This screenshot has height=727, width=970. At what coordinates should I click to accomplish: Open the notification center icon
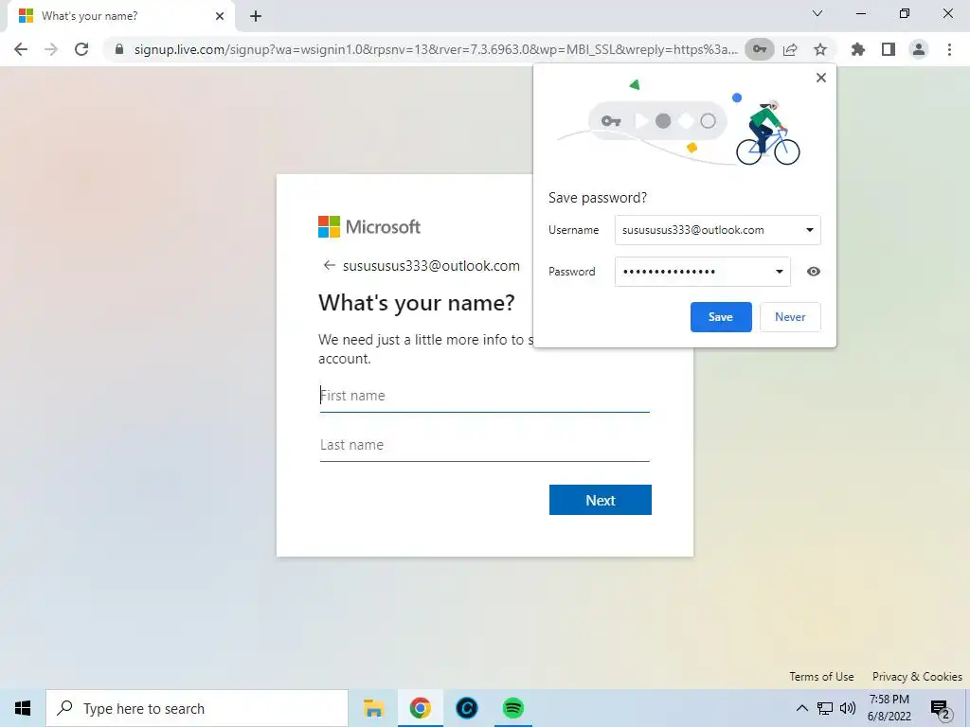(x=940, y=708)
